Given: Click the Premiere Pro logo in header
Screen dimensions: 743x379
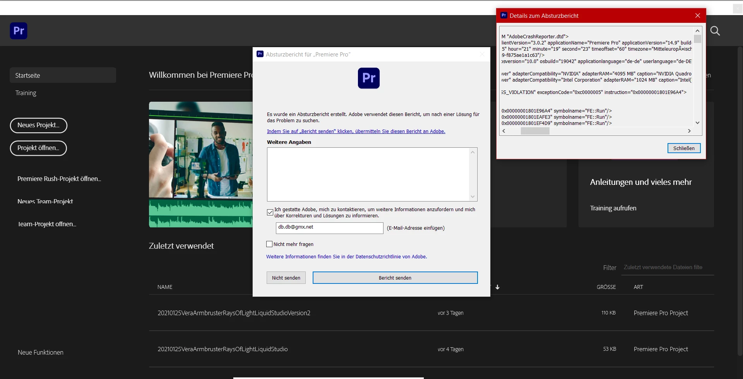Looking at the screenshot, I should coord(19,31).
